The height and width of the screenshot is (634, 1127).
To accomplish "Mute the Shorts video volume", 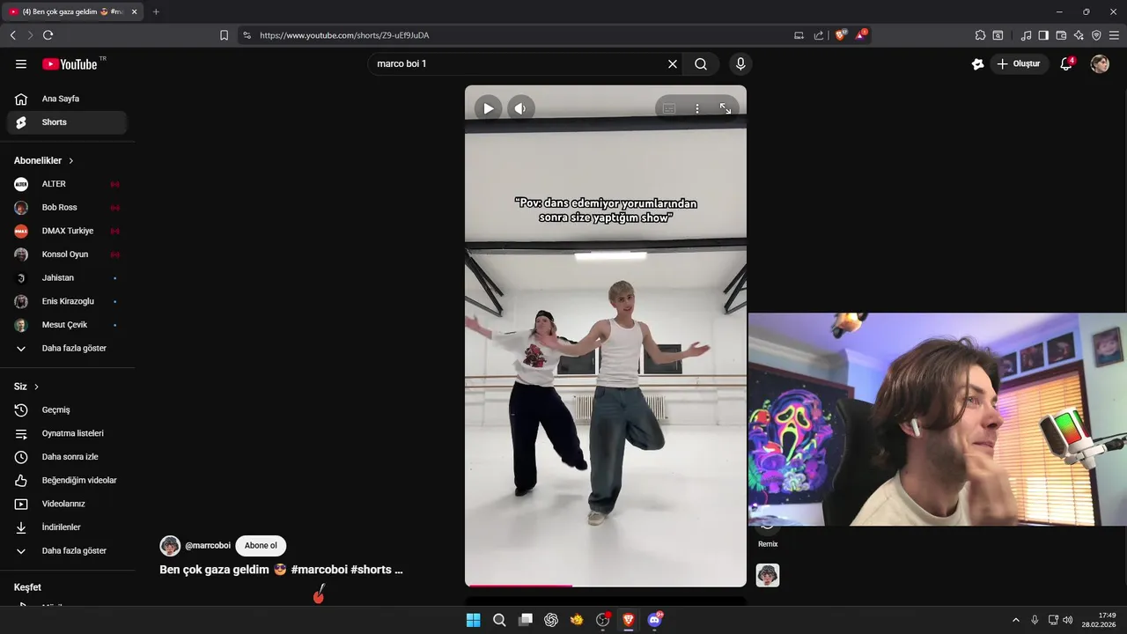I will 520,108.
